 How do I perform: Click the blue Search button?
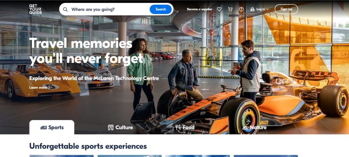161,9
